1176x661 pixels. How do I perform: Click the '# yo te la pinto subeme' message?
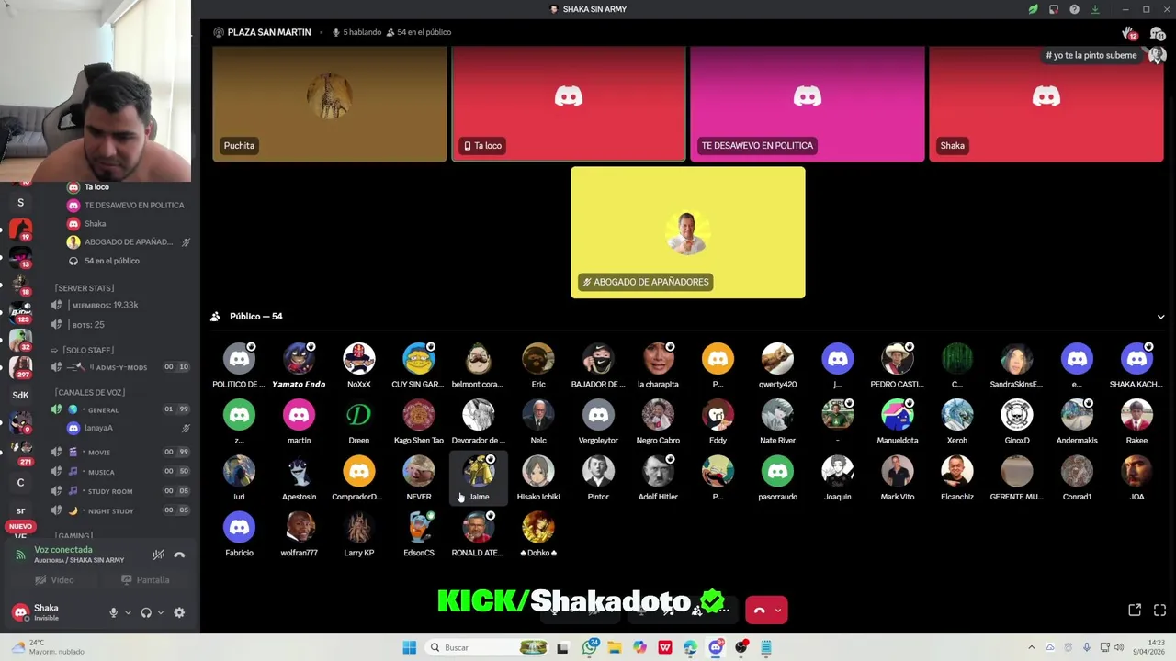(1091, 55)
